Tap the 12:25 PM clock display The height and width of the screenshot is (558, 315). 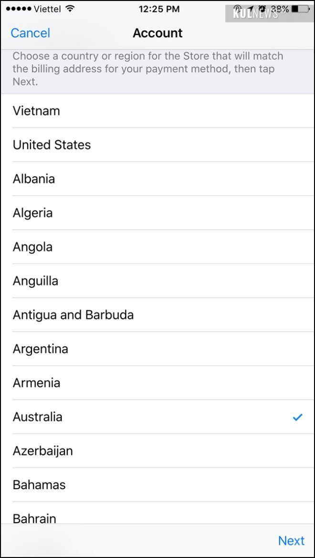pyautogui.click(x=160, y=8)
